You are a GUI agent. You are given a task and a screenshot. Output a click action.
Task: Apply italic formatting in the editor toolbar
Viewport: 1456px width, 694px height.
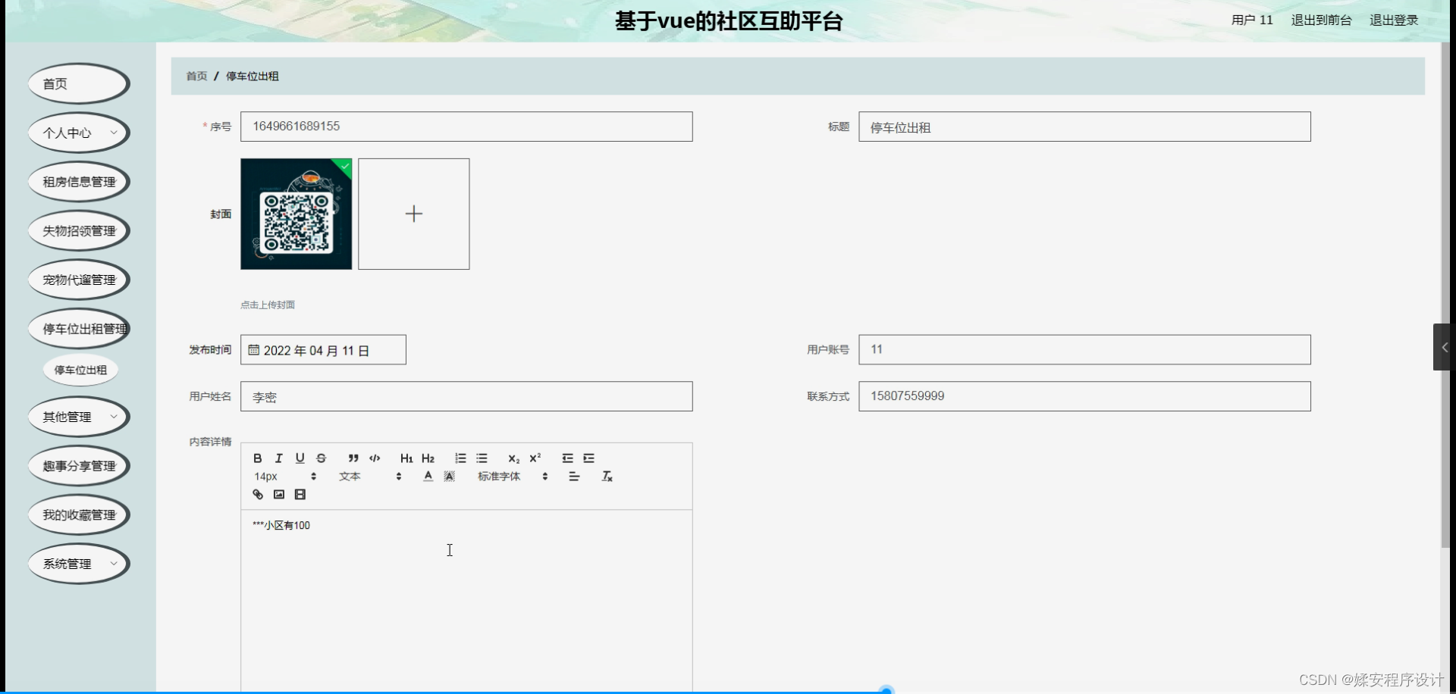[278, 458]
